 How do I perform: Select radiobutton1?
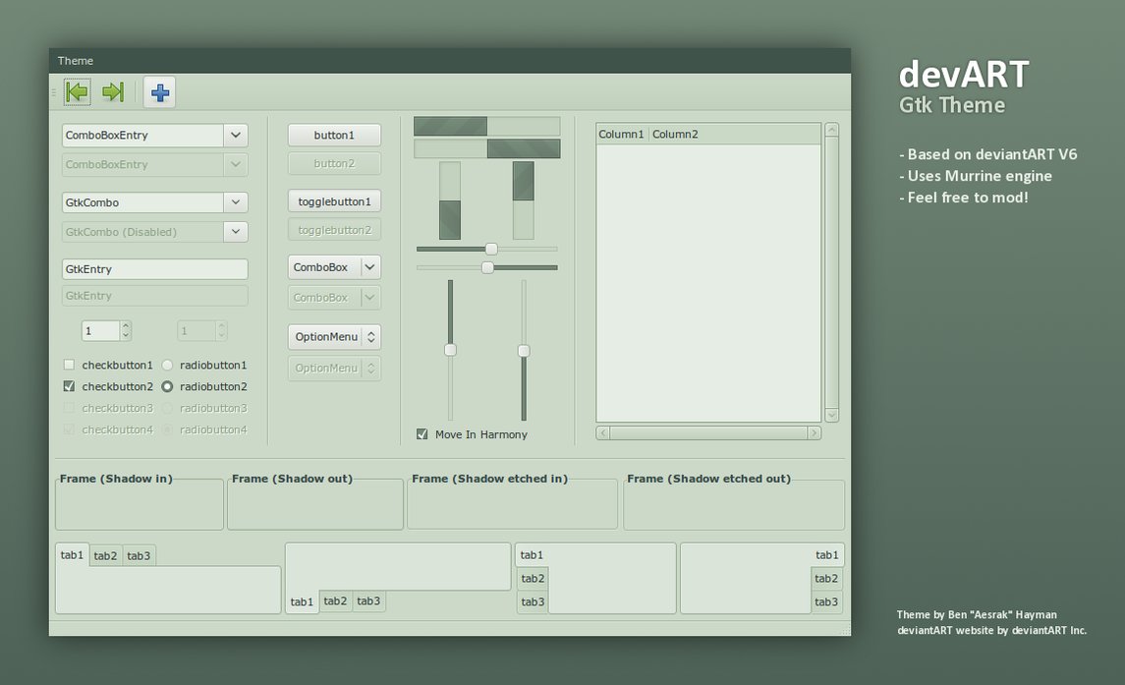(x=167, y=365)
